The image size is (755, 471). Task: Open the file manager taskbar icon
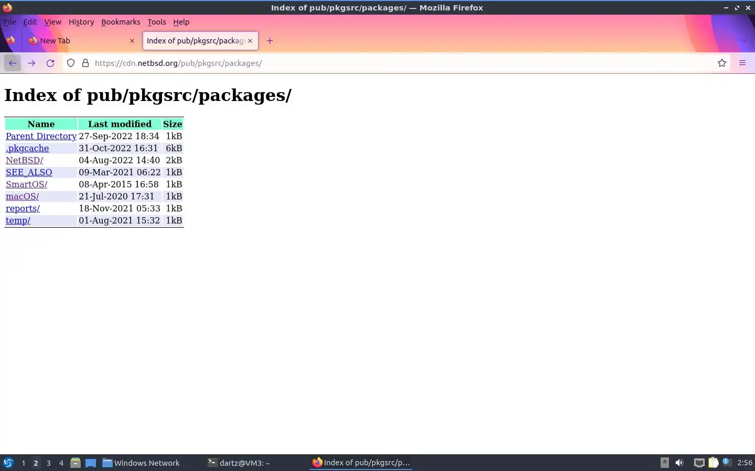pyautogui.click(x=75, y=463)
